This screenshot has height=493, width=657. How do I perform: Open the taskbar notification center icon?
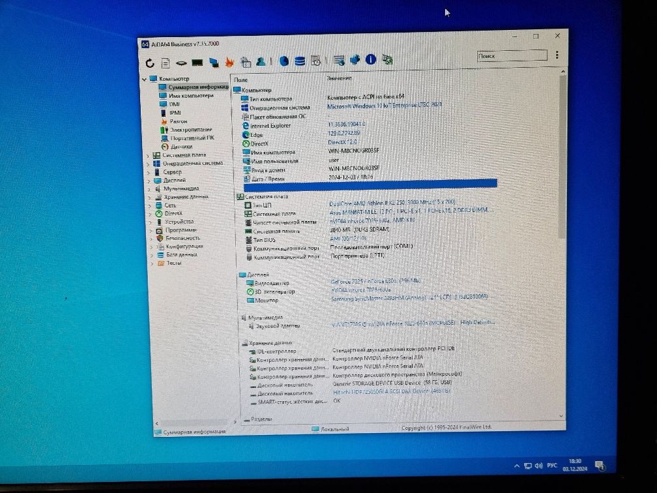pyautogui.click(x=600, y=466)
